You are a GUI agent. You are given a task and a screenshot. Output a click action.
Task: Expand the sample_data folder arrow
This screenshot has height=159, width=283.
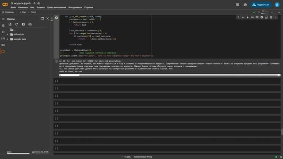coord(8,39)
